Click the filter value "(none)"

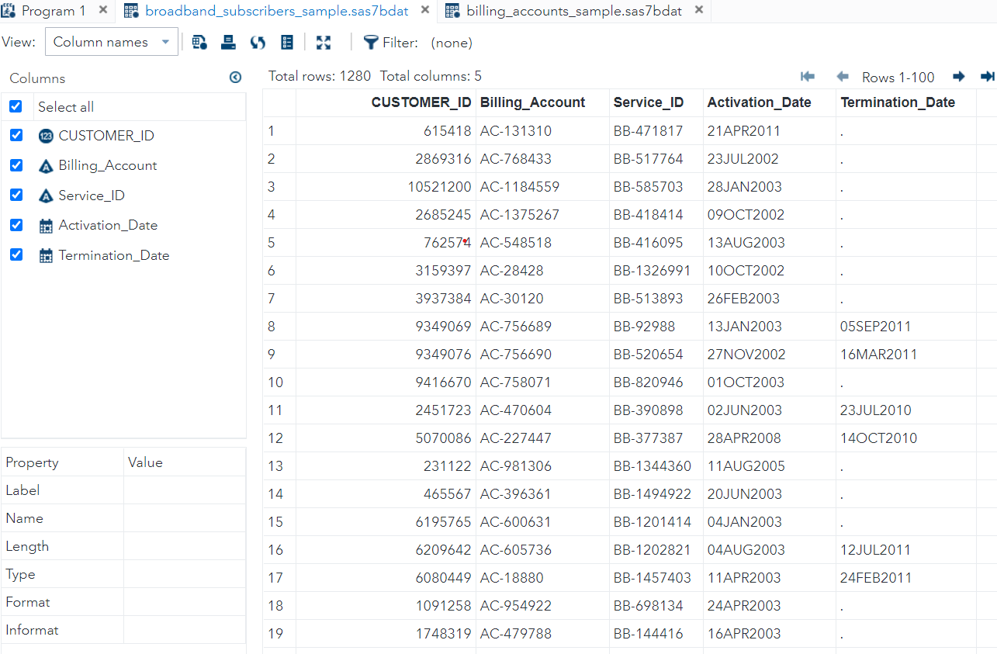click(452, 43)
